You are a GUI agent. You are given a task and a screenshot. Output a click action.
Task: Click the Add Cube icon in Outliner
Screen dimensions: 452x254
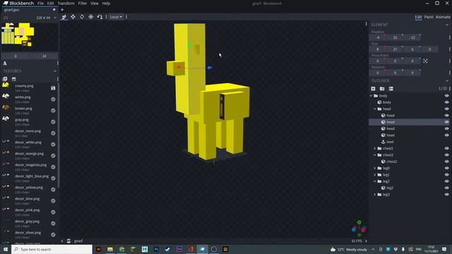click(373, 88)
